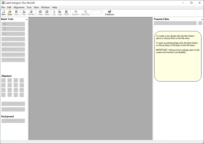
Task: Open the File menu
Action: (x=3, y=7)
